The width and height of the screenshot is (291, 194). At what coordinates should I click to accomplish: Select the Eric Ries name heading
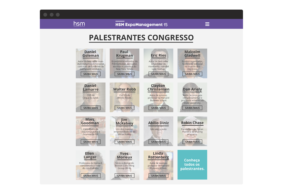click(x=158, y=56)
